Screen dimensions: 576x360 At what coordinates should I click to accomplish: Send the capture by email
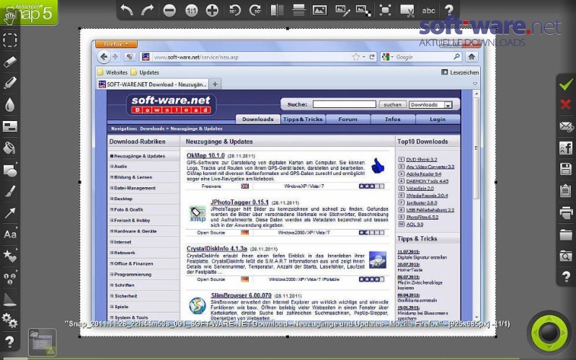pyautogui.click(x=567, y=127)
